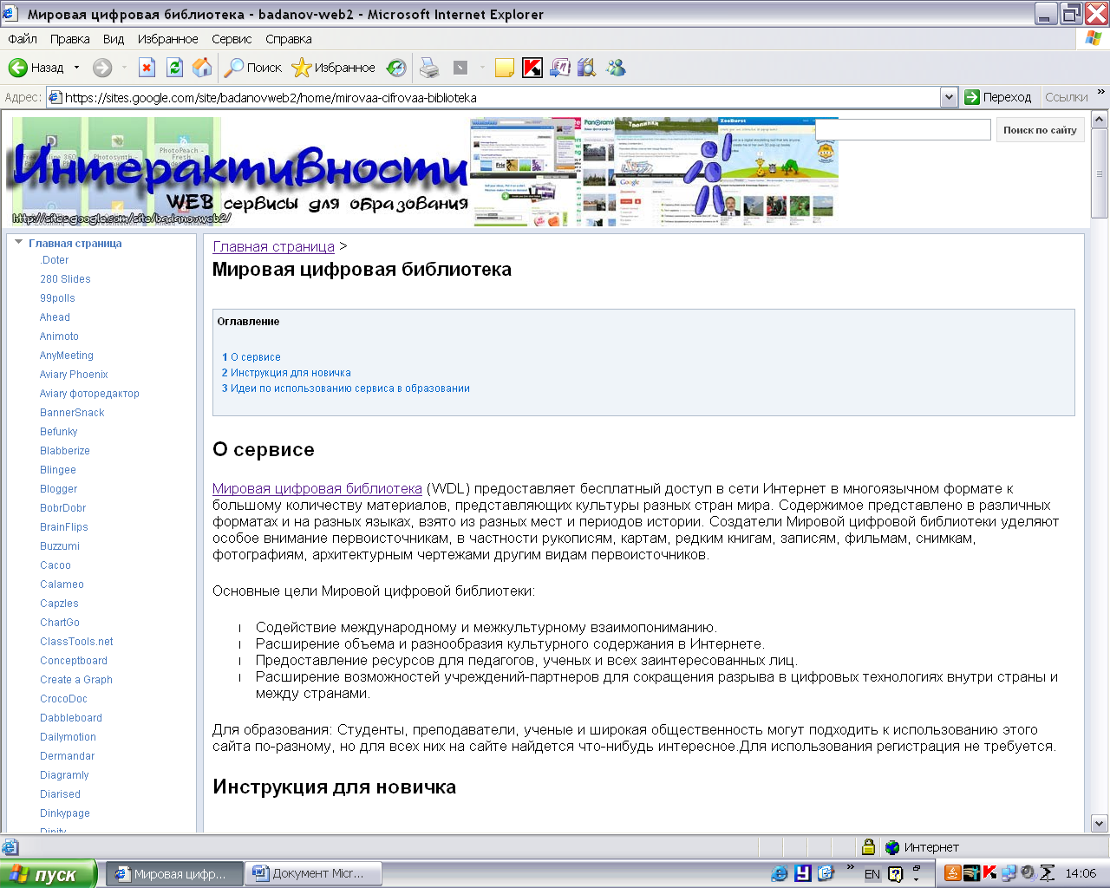Open Search (Поиск) toolbar button
The width and height of the screenshot is (1110, 888).
[x=253, y=68]
